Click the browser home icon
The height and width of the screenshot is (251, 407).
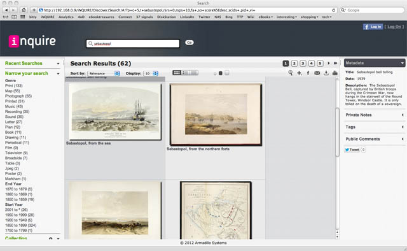point(24,10)
